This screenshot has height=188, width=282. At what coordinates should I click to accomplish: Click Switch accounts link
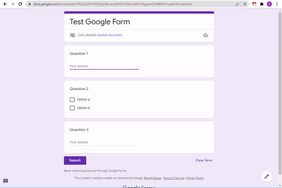point(110,35)
